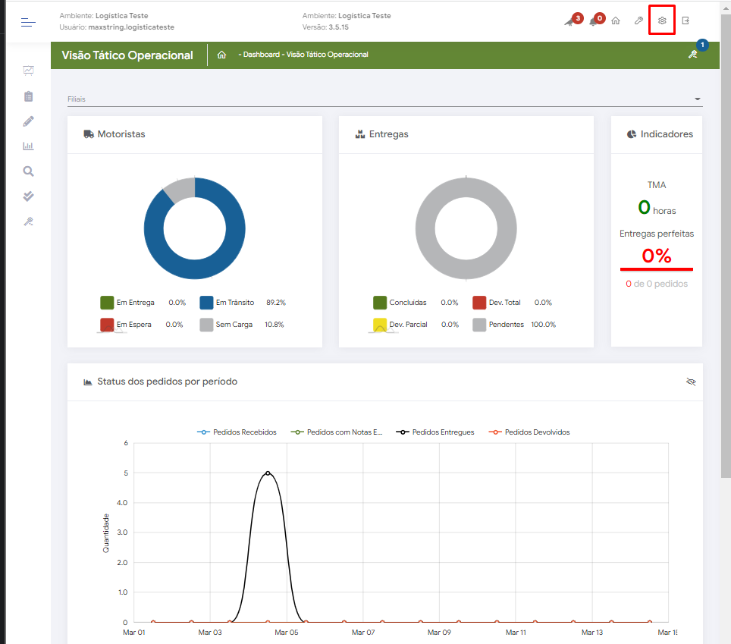Open the sidebar double-check menu item

(x=28, y=196)
